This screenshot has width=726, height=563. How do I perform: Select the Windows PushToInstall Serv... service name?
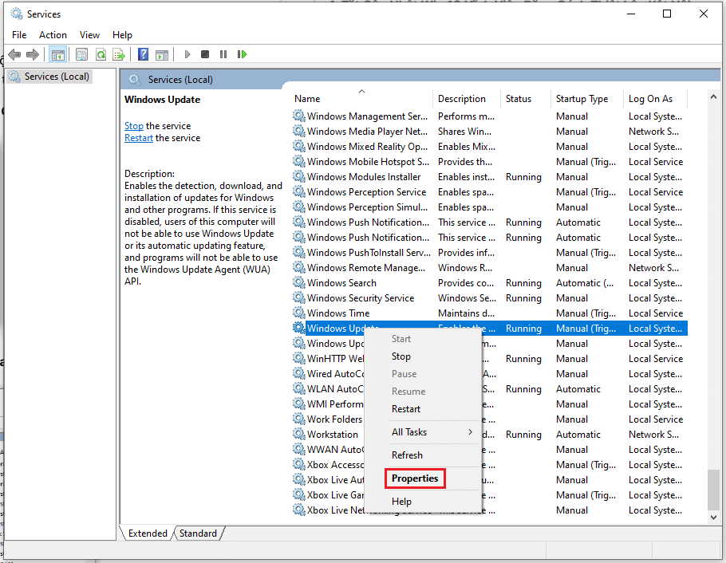(x=369, y=252)
